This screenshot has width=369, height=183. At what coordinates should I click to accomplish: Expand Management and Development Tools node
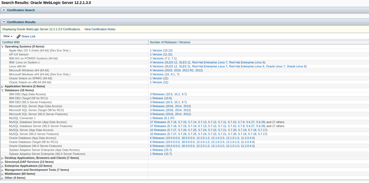[x=2, y=170]
